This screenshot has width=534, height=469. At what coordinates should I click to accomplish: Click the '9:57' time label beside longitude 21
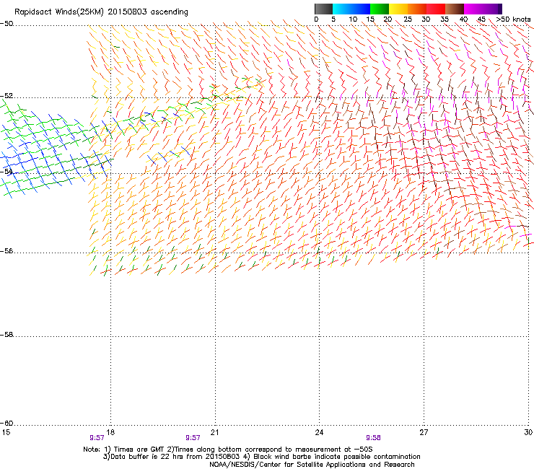193,438
